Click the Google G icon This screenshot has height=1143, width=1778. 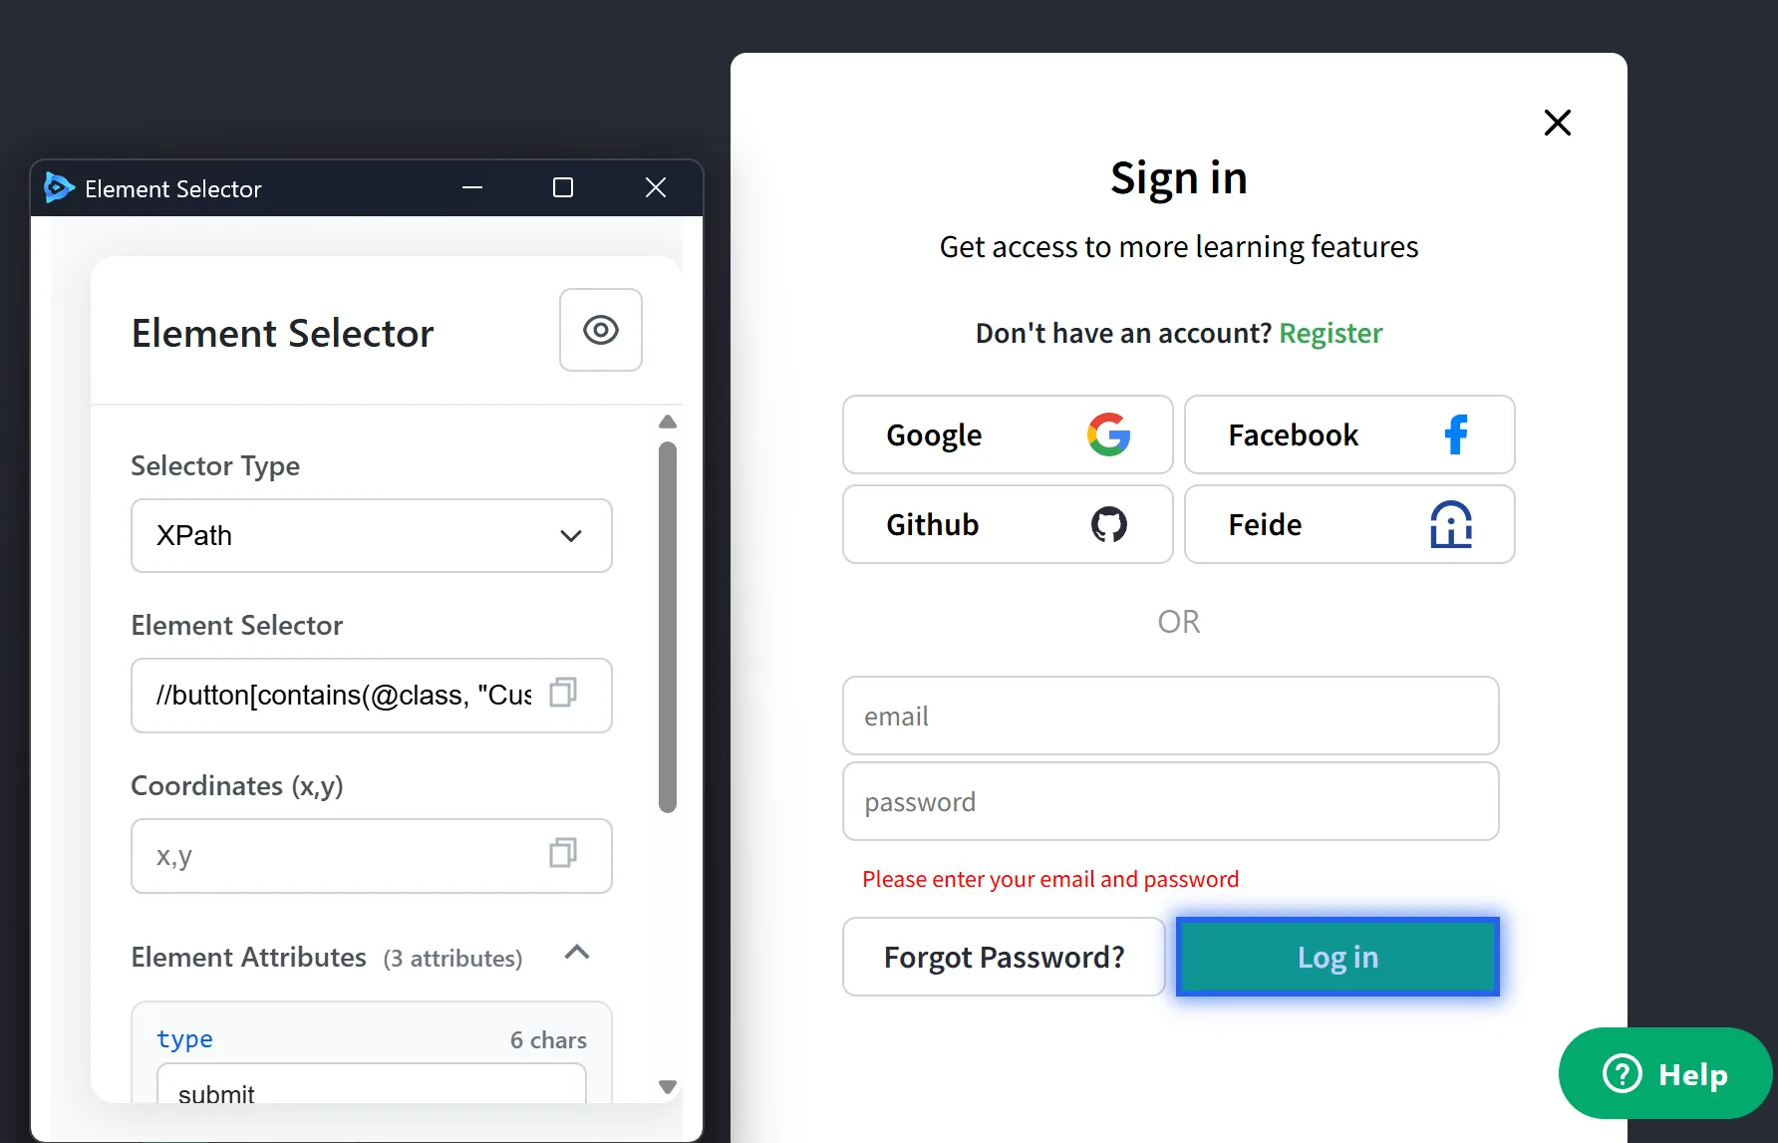click(1109, 434)
